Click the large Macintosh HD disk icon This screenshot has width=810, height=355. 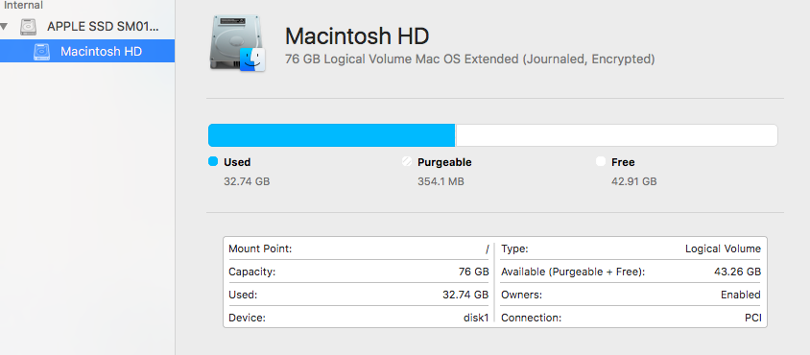point(238,43)
